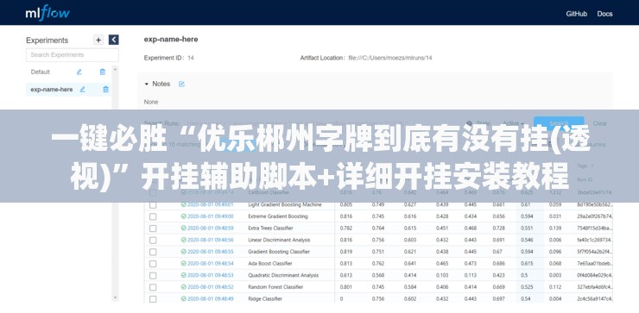This screenshot has height=313, width=639.
Task: Open run dated 2020-08-01 09:48:49
Action: (x=211, y=299)
